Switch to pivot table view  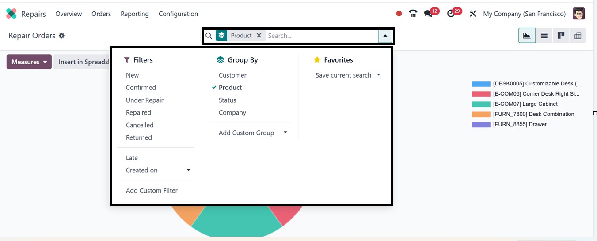click(x=578, y=36)
